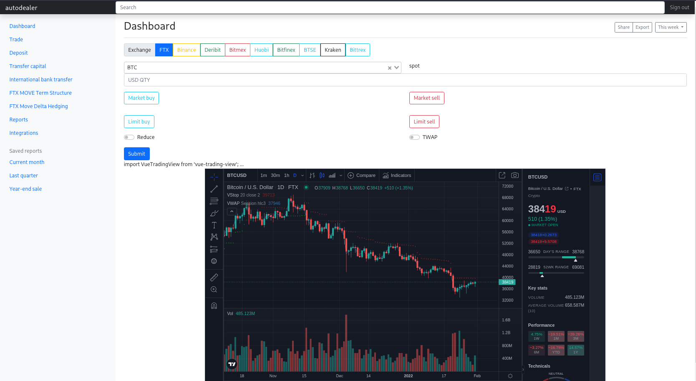
Task: Select the Huobi exchange tab
Action: pyautogui.click(x=261, y=50)
